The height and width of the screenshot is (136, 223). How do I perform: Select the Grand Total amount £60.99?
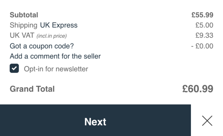click(198, 89)
